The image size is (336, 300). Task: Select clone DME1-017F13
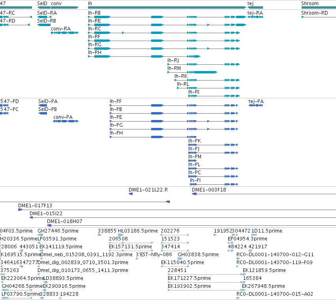pos(35,206)
